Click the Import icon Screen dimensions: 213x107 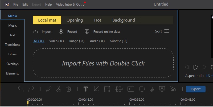36,31
